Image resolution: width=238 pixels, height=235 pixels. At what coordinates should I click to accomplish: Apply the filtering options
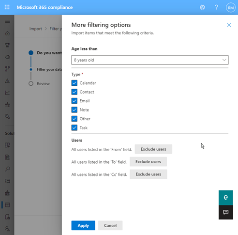click(x=83, y=225)
